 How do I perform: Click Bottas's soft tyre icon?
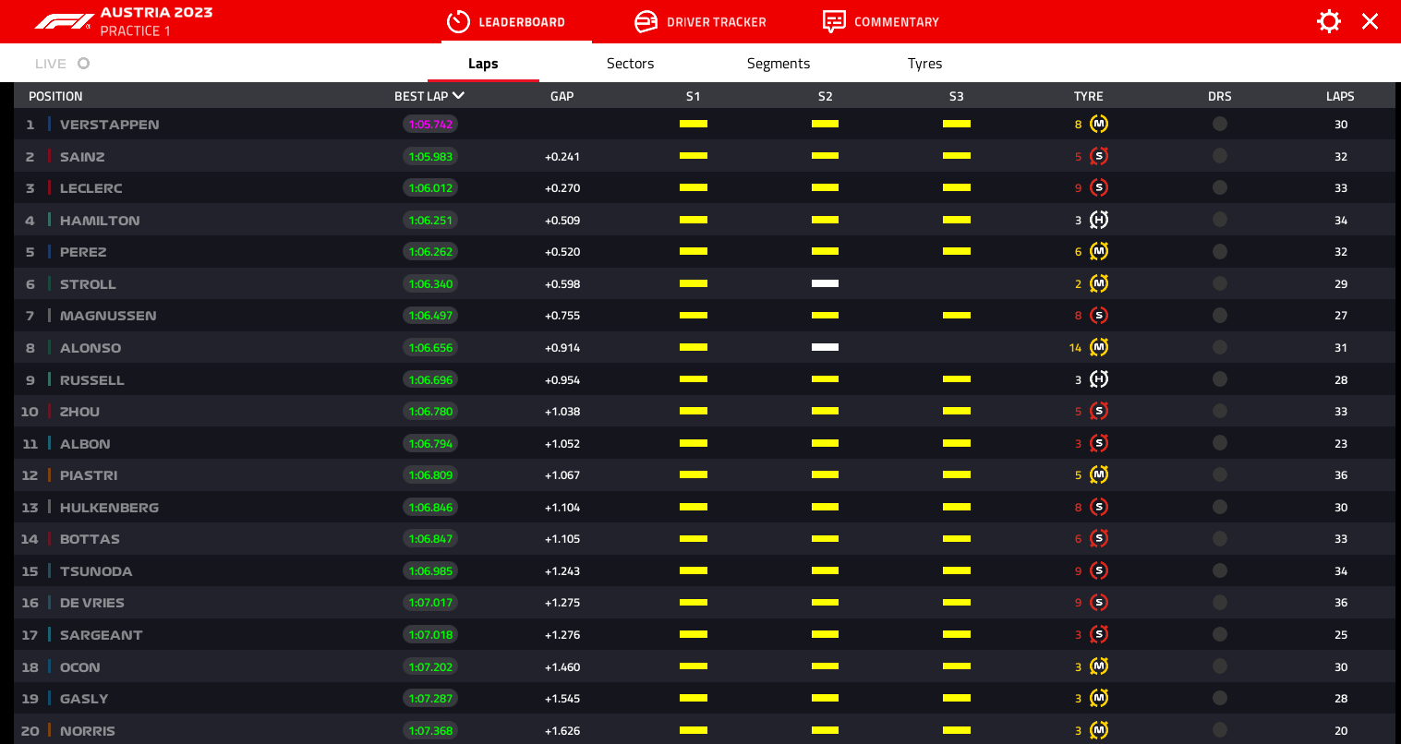click(x=1099, y=538)
